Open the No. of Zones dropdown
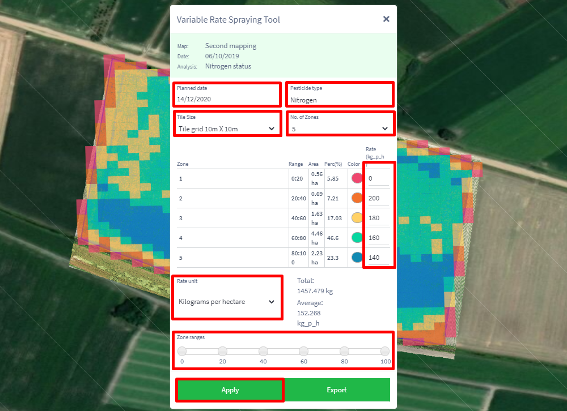Viewport: 567px width, 411px height. 340,124
